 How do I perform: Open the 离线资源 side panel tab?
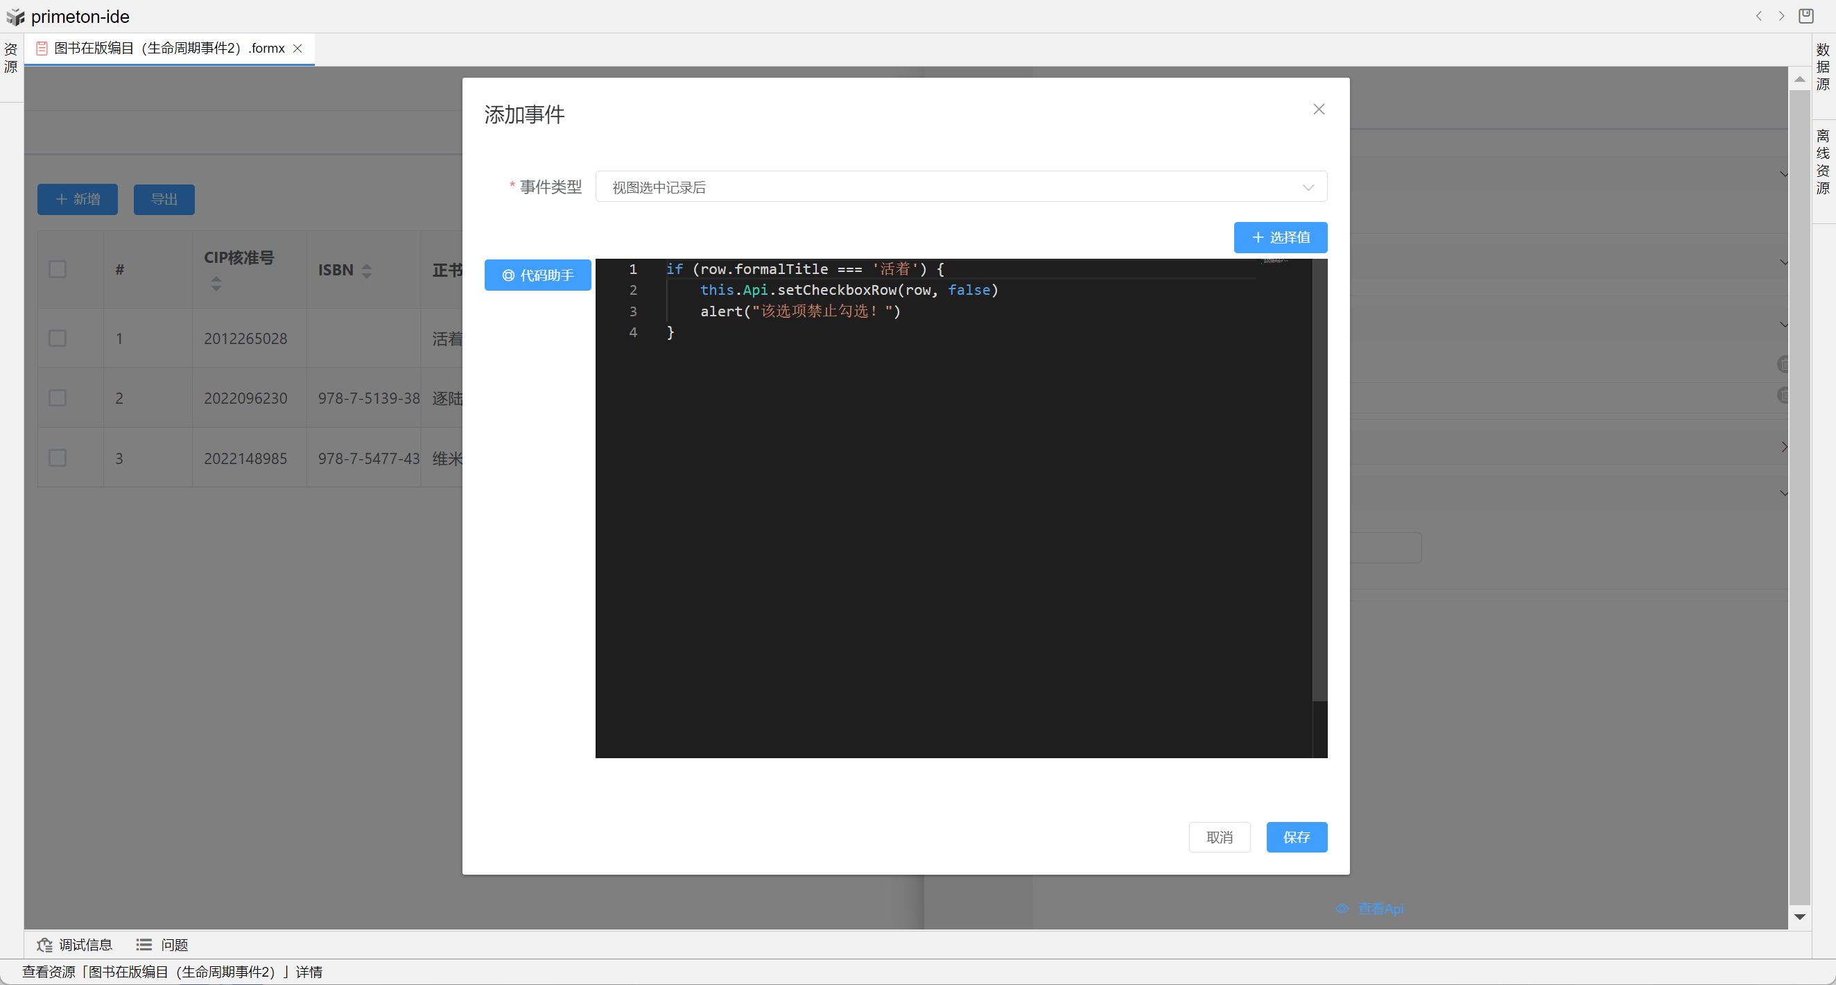1822,162
